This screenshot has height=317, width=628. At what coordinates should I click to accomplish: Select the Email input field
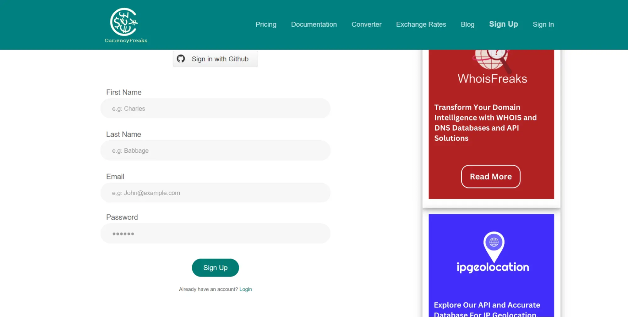tap(215, 193)
